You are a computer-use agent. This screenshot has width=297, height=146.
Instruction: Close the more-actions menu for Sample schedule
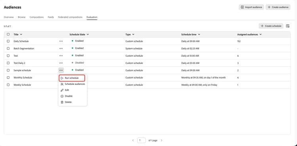pyautogui.click(x=61, y=70)
